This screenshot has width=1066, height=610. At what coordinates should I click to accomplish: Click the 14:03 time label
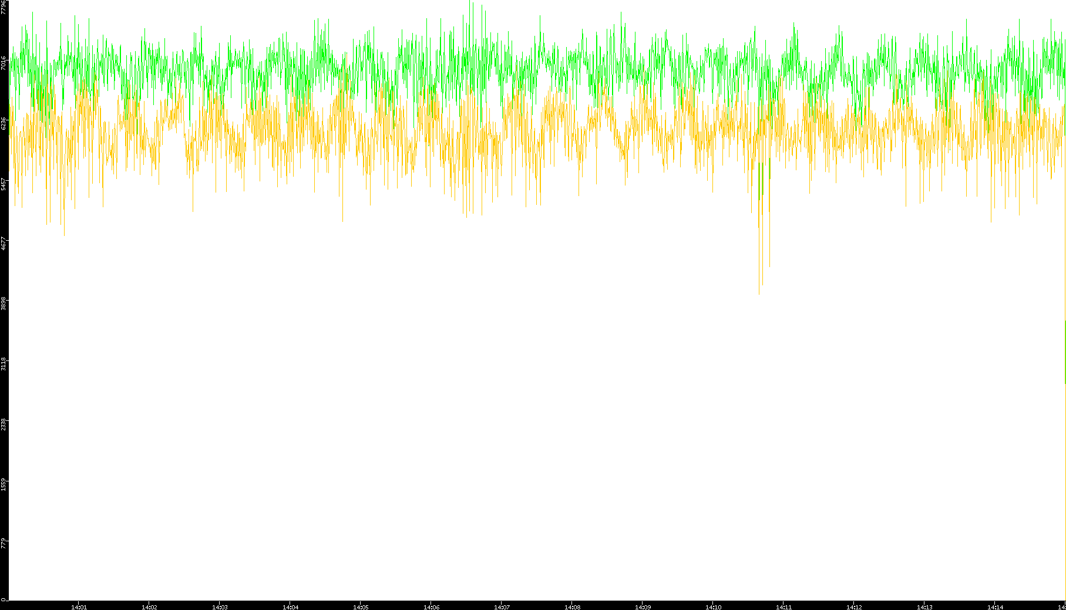coord(220,607)
